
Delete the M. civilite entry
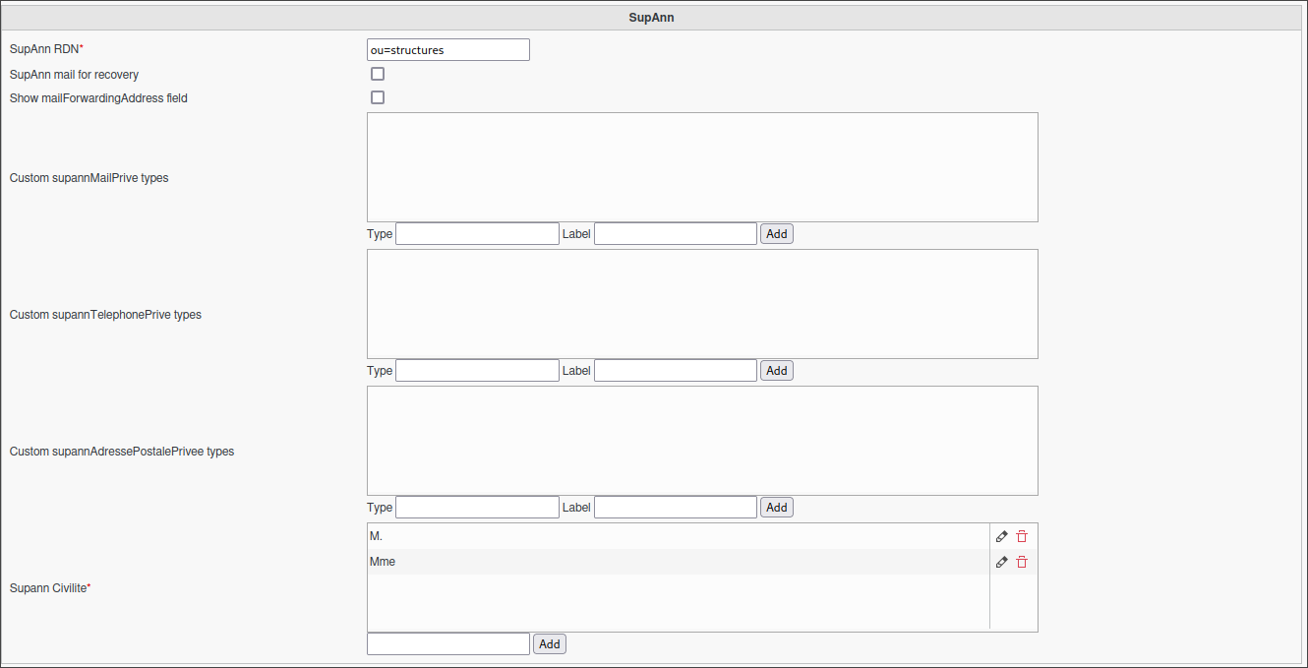coord(1022,536)
